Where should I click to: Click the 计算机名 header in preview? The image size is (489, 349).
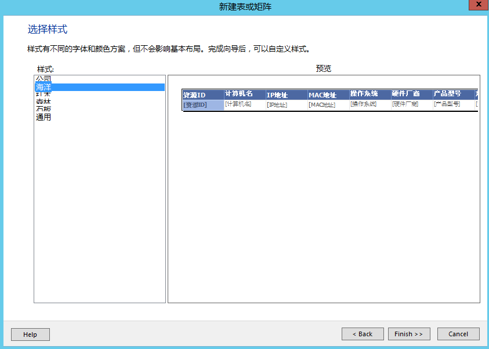(x=245, y=94)
